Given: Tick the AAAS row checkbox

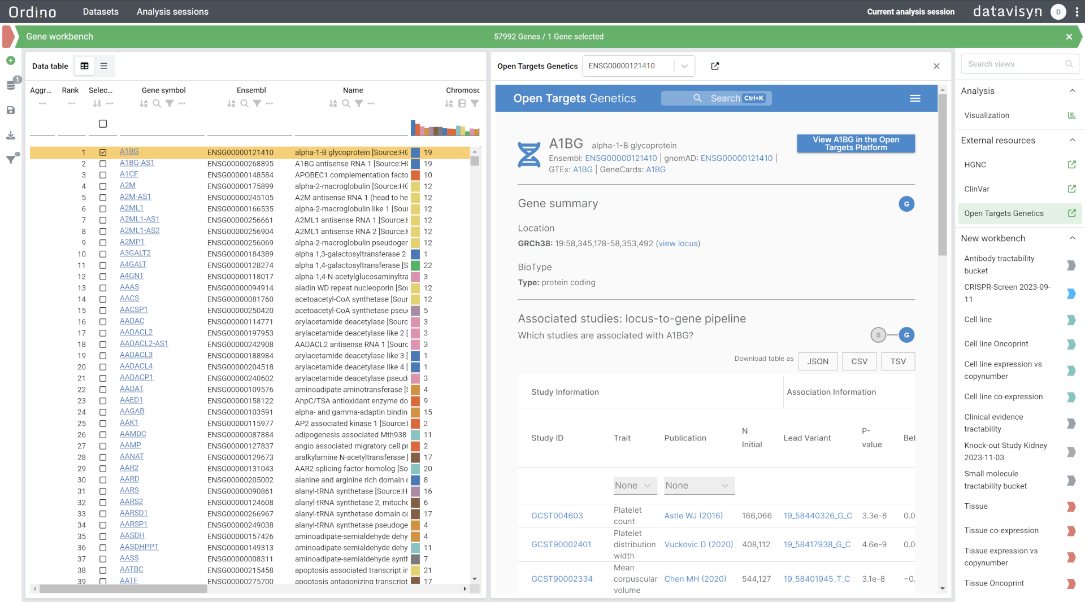Looking at the screenshot, I should [103, 288].
